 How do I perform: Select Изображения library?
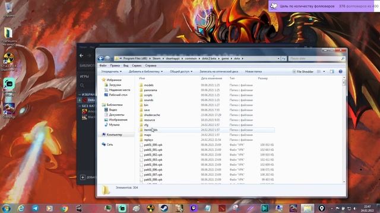click(x=116, y=120)
